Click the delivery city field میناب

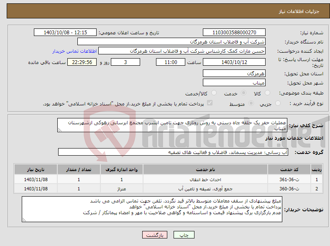[234, 82]
